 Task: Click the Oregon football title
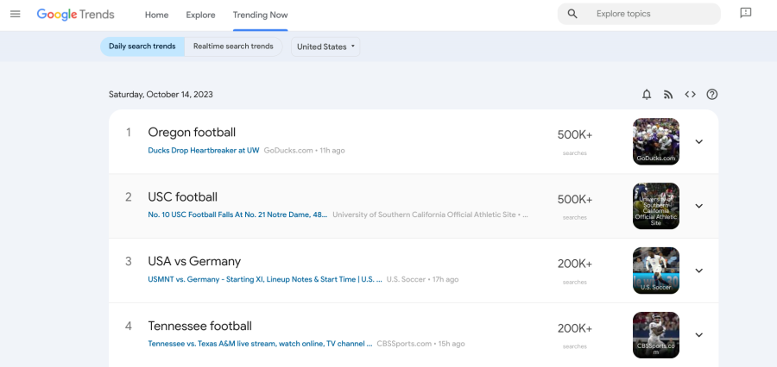pyautogui.click(x=192, y=133)
